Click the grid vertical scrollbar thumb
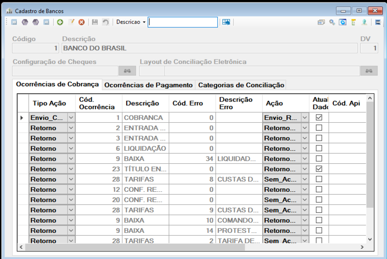The image size is (387, 259). coord(370,154)
